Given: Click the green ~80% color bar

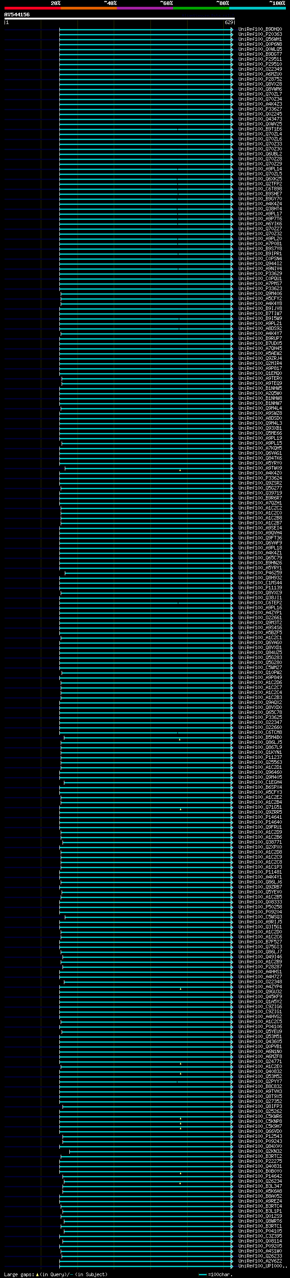Looking at the screenshot, I should [x=201, y=8].
